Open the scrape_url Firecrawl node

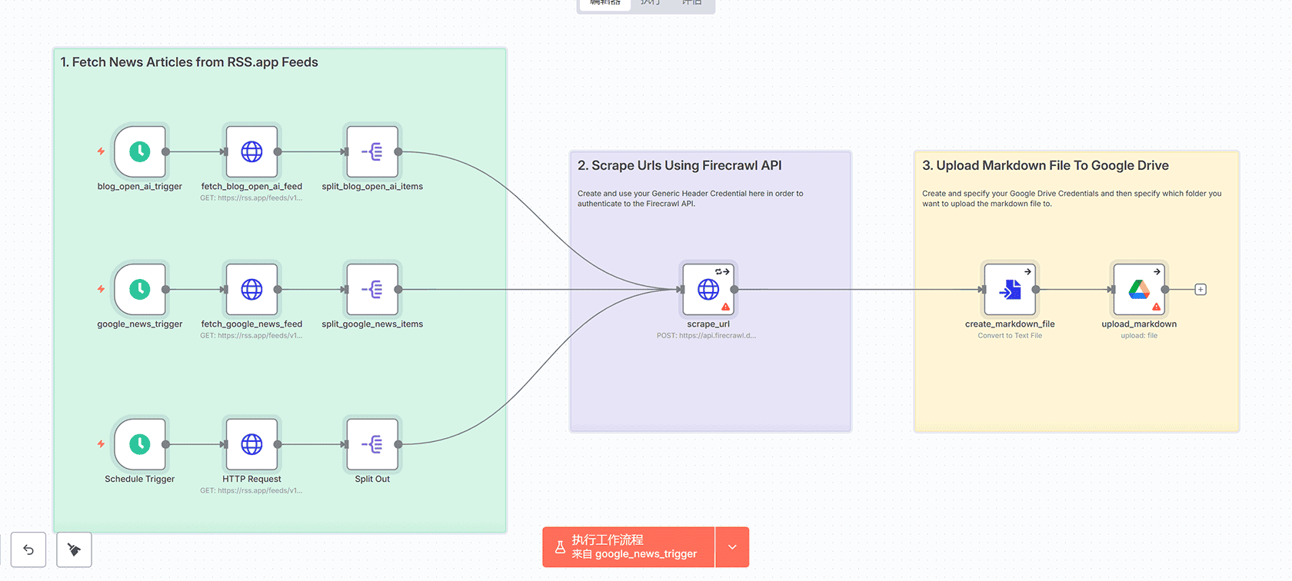pos(708,290)
